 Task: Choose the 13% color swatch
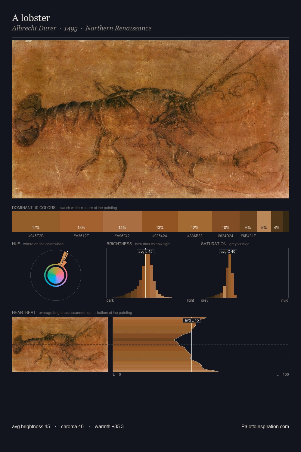point(160,221)
